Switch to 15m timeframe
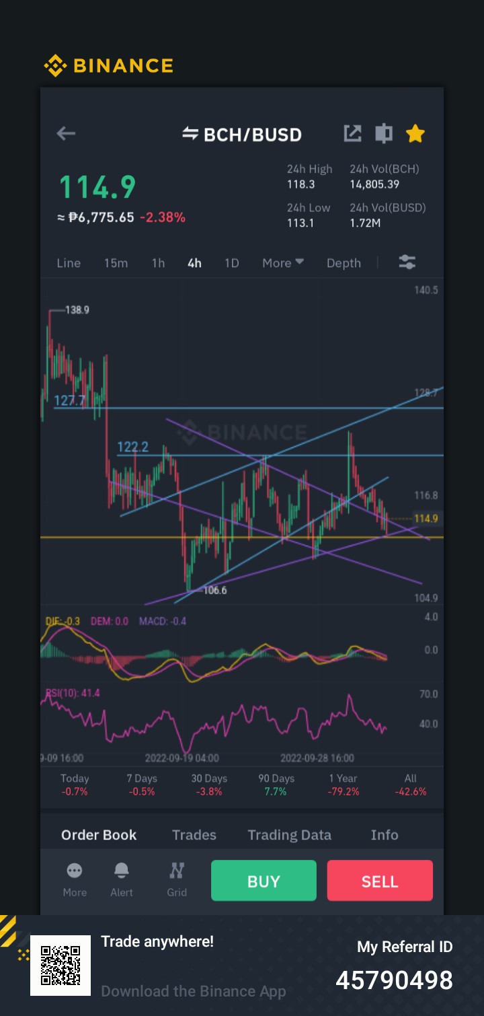The image size is (484, 1016). click(x=116, y=263)
